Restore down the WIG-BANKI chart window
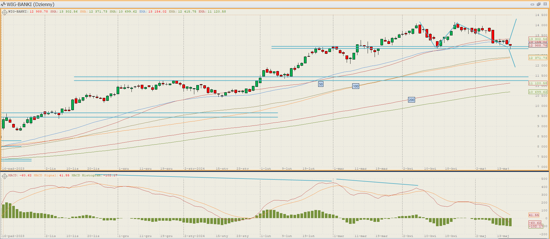Screen dimensions: 550x239 click(x=539, y=4)
